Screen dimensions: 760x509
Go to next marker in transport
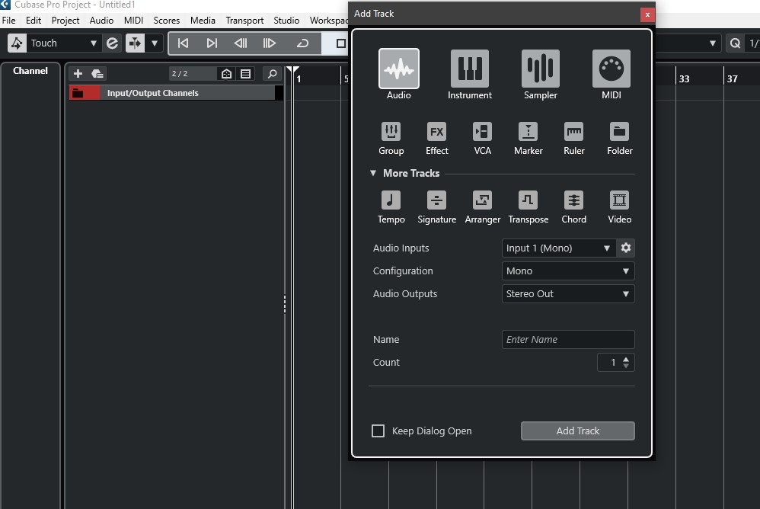coord(212,43)
